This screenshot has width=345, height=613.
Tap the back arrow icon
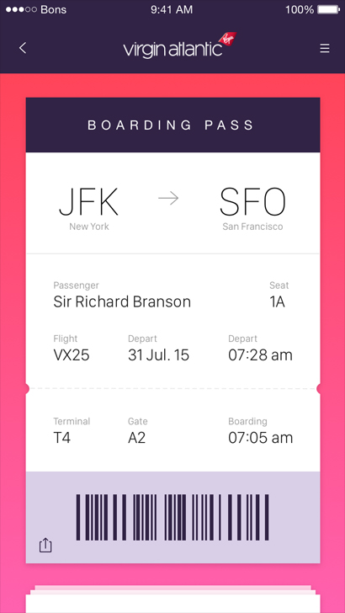click(x=23, y=48)
